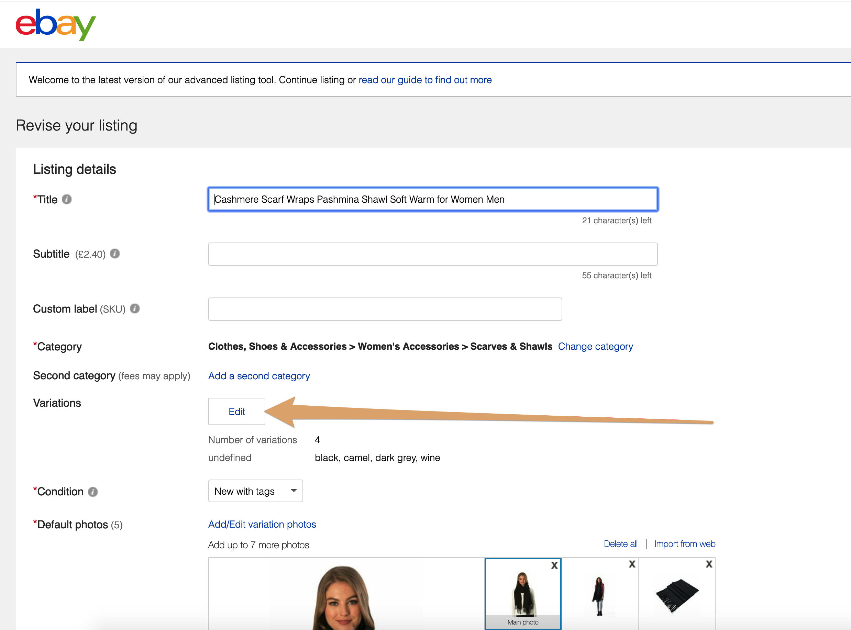This screenshot has height=630, width=851.
Task: Add a second category
Action: click(259, 376)
